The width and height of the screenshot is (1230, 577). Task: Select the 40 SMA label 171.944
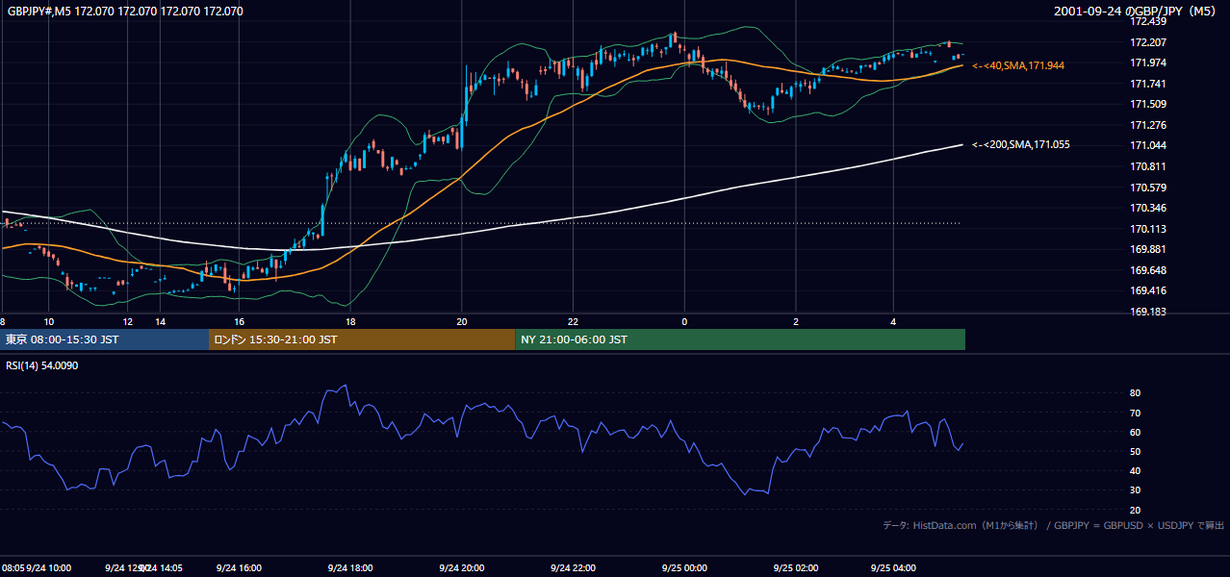coord(1018,65)
